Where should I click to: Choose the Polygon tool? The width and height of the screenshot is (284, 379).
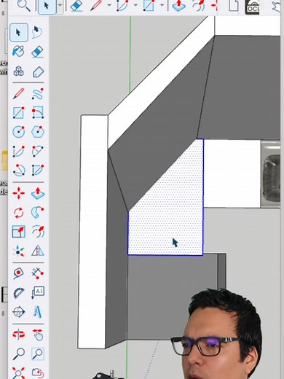38,132
